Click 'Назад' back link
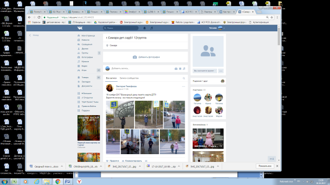This screenshot has width=330, height=185. [x=34, y=35]
